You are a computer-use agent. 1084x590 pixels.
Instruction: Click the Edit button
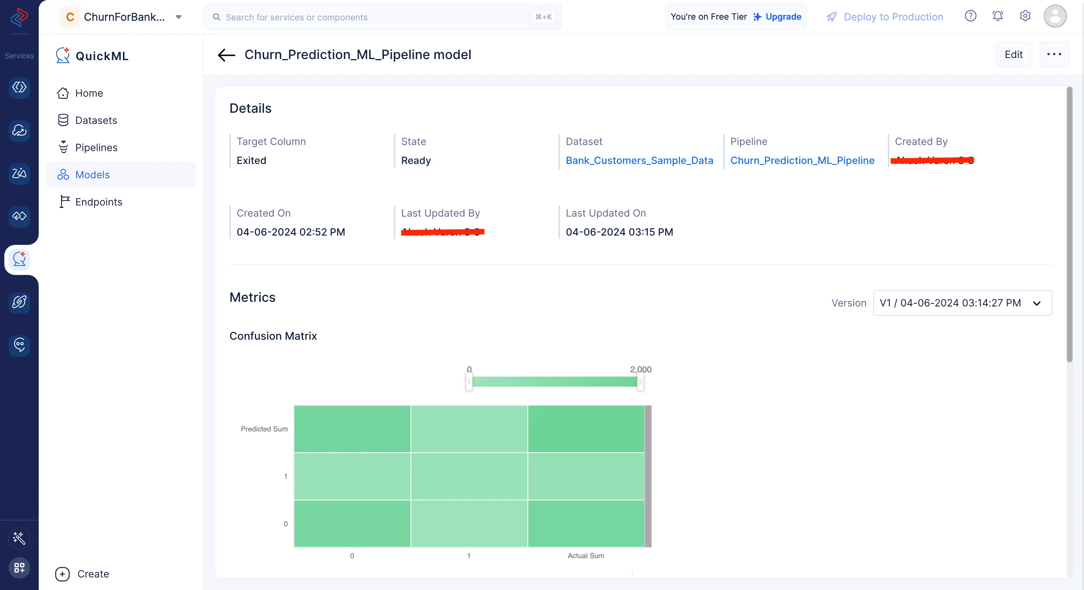(1013, 54)
